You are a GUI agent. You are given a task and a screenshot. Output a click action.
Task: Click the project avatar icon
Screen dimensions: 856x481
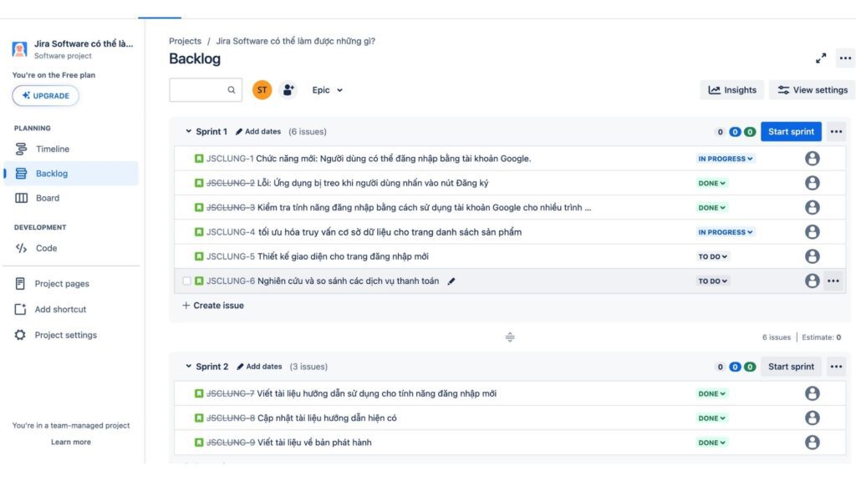click(20, 49)
